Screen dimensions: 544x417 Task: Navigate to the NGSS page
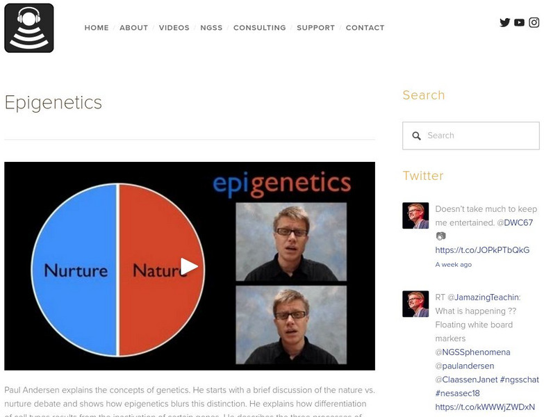(211, 28)
